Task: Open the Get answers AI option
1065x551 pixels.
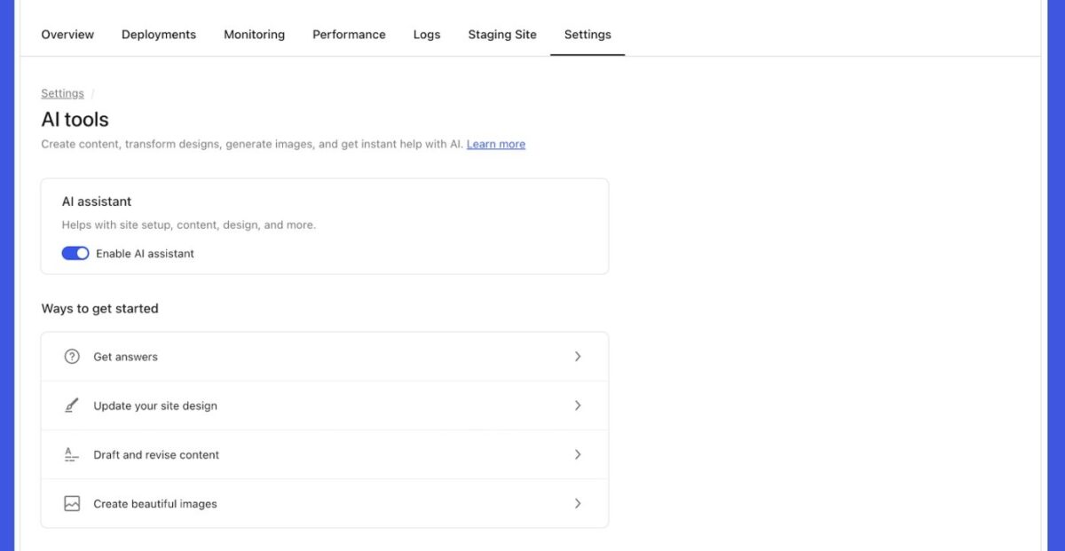Action: tap(125, 357)
